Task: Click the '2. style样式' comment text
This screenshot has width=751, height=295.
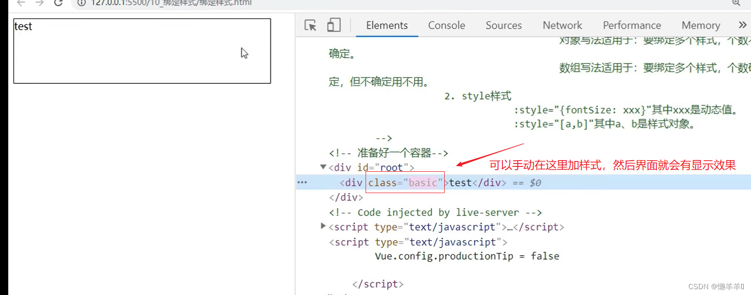Action: click(478, 96)
